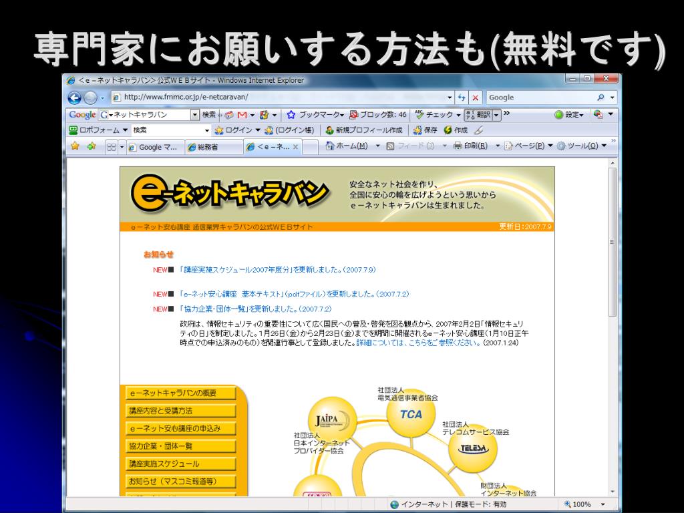Expand the Google toolbar search box dropdown
Viewport: 684px width, 513px height.
(x=195, y=115)
